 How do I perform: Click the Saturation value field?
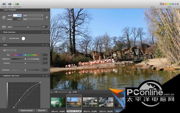pos(44,70)
